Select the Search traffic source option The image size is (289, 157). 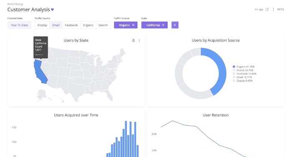pos(103,25)
